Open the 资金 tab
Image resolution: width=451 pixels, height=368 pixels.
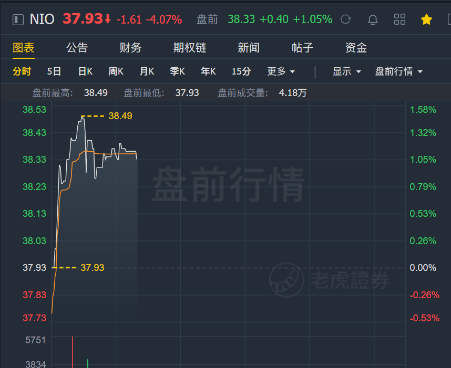coord(356,48)
